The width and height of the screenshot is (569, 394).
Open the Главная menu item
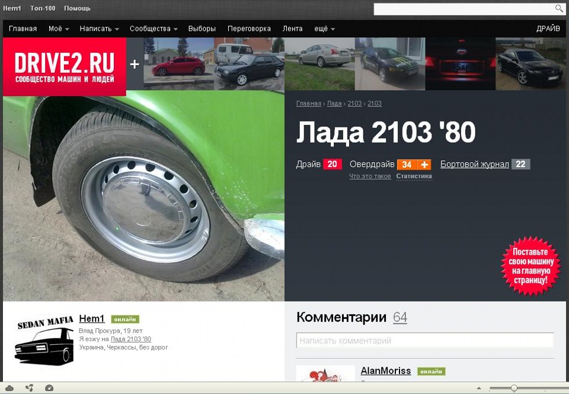(x=23, y=28)
